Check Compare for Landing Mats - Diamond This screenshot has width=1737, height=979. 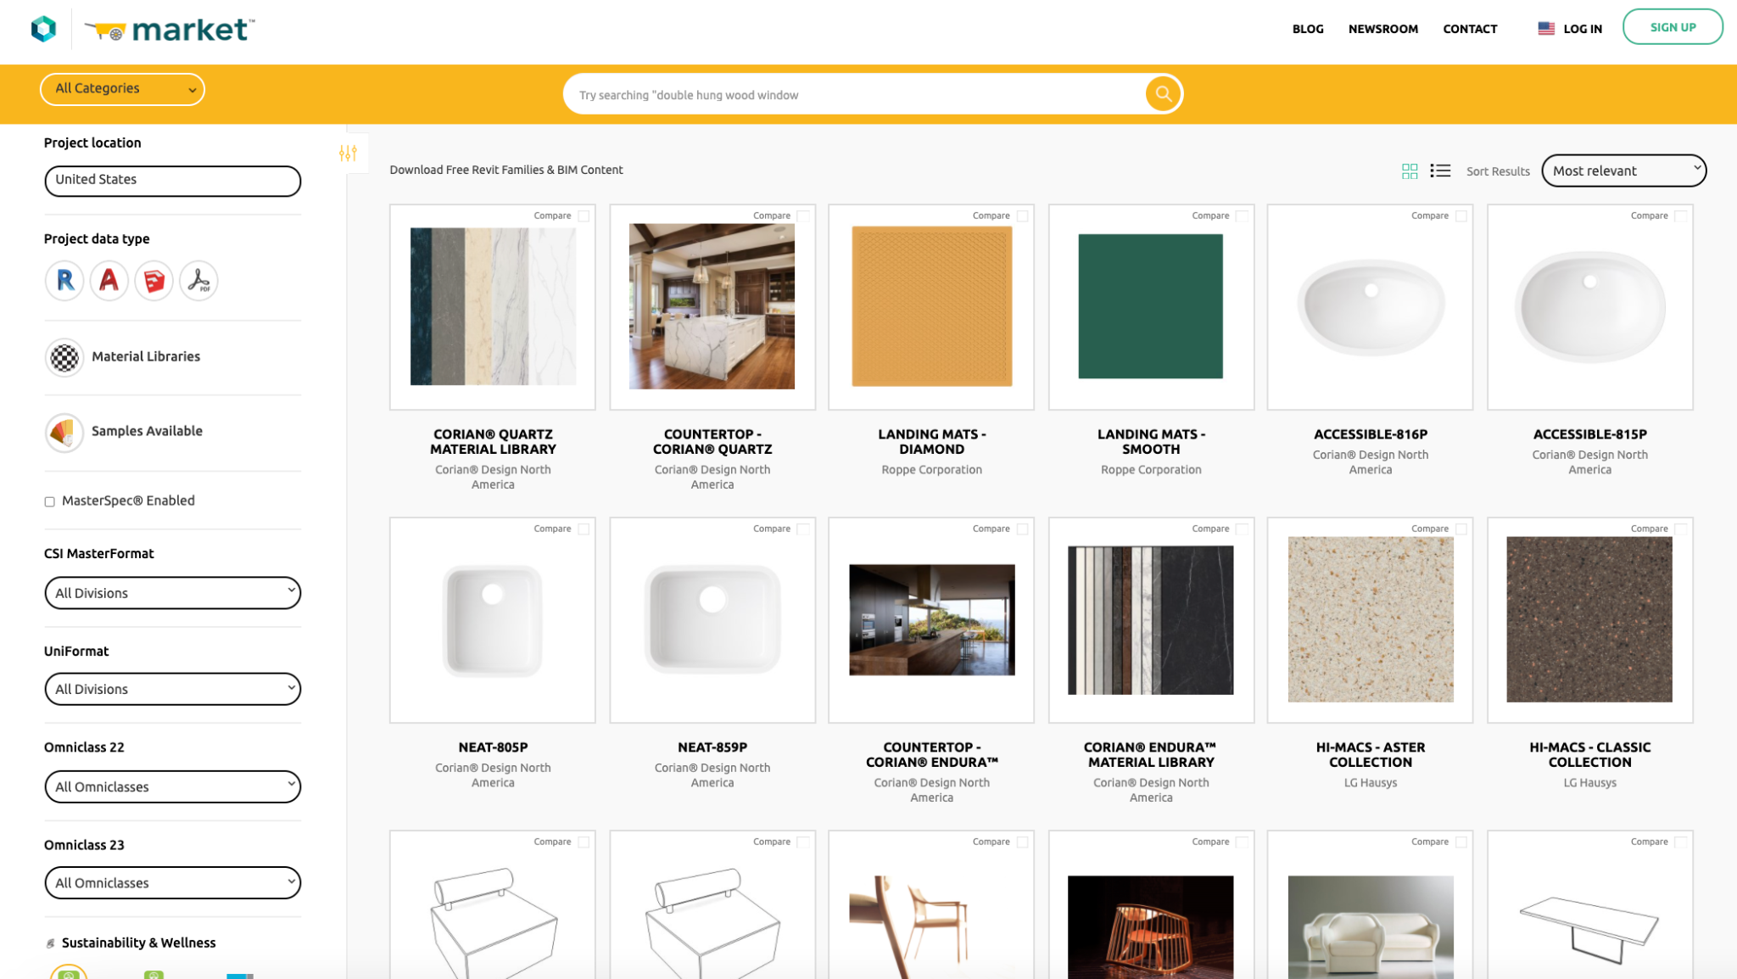tap(1023, 216)
